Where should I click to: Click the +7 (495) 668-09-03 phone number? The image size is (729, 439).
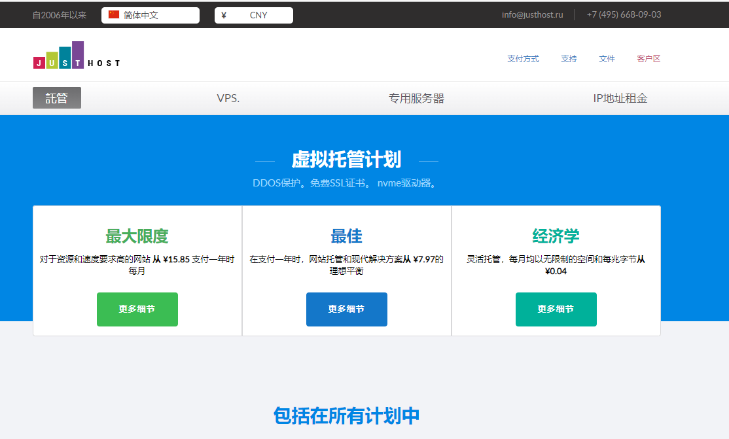(624, 14)
